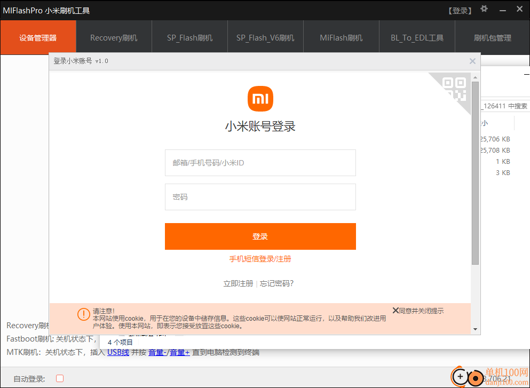Click the 立即注册 link
This screenshot has width=530, height=388.
(238, 283)
